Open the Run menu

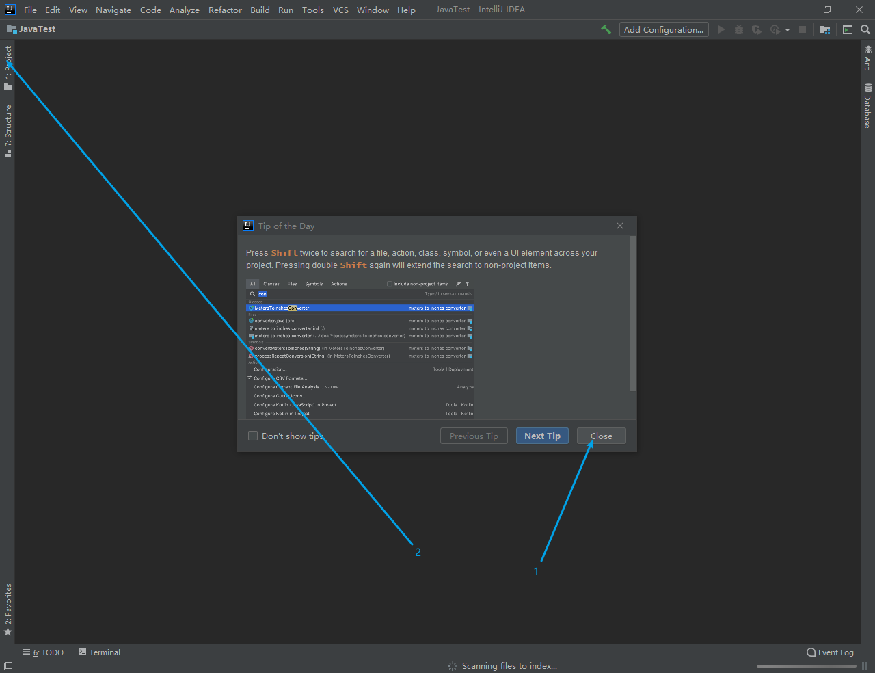286,10
